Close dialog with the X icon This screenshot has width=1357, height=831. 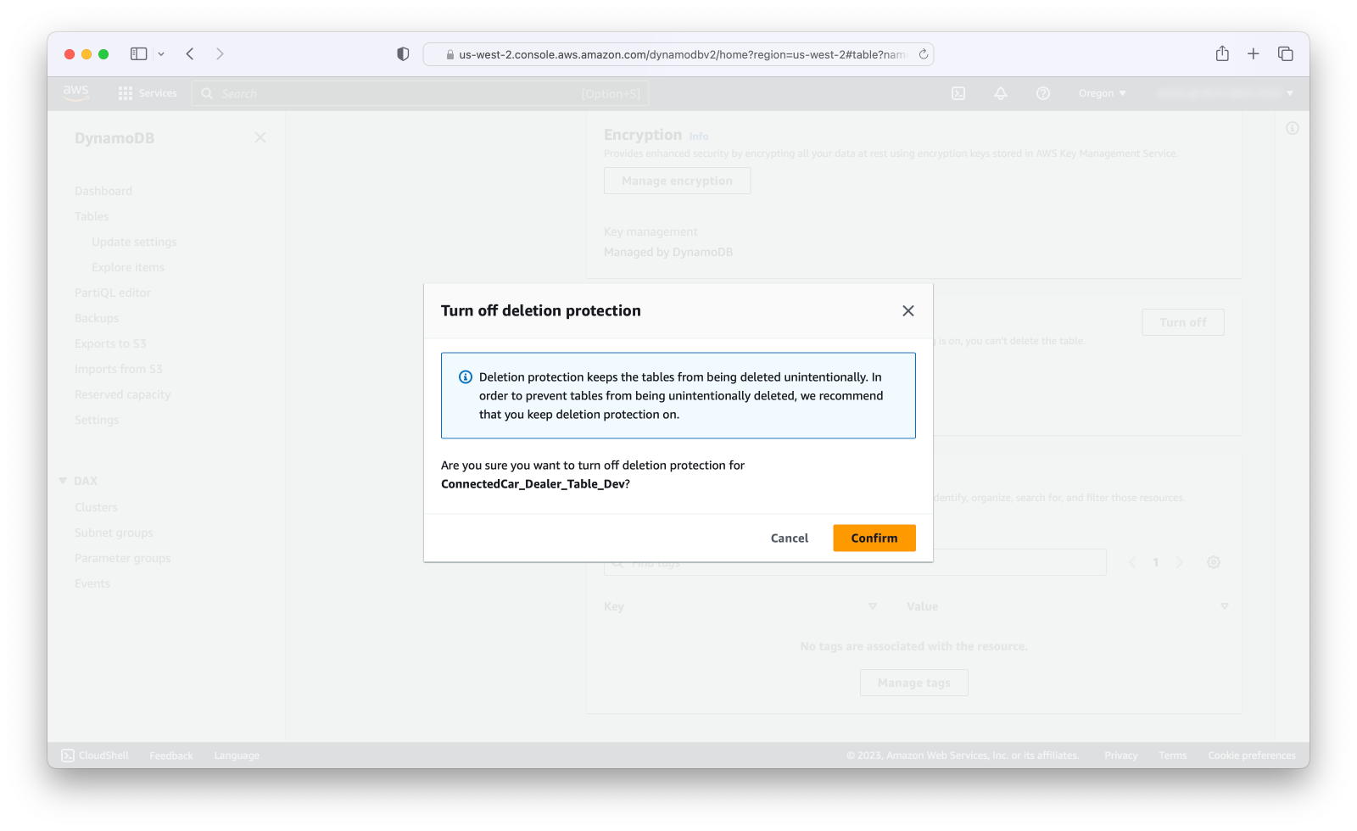(908, 311)
